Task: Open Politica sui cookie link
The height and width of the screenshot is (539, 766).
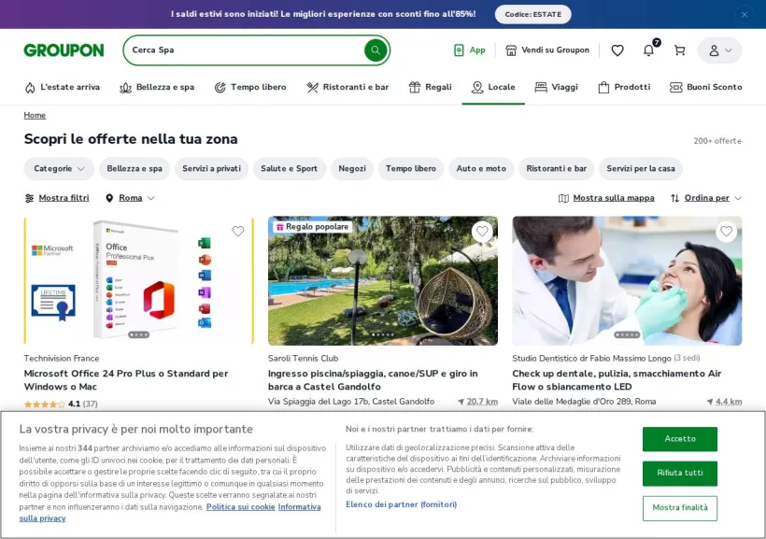Action: (240, 507)
